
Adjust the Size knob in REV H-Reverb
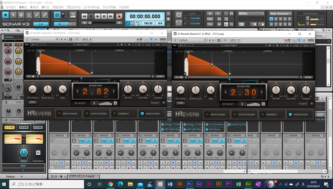[211, 91]
